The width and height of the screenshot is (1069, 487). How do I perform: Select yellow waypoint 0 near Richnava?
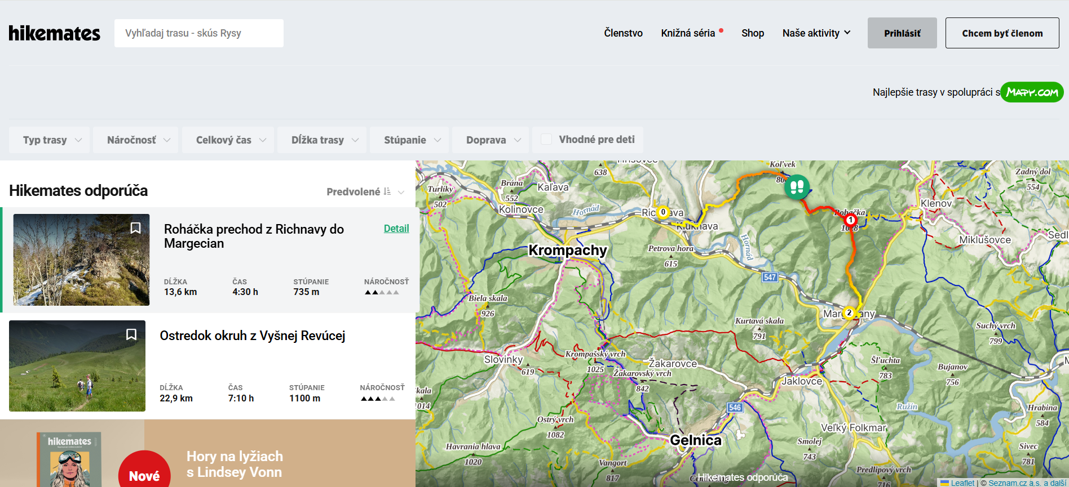pos(663,212)
